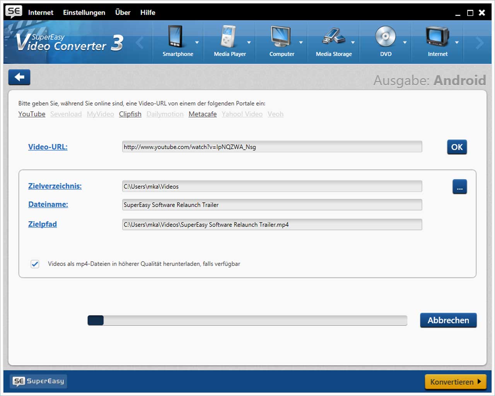The width and height of the screenshot is (495, 396).
Task: Open the Einstellungen menu
Action: pos(84,12)
